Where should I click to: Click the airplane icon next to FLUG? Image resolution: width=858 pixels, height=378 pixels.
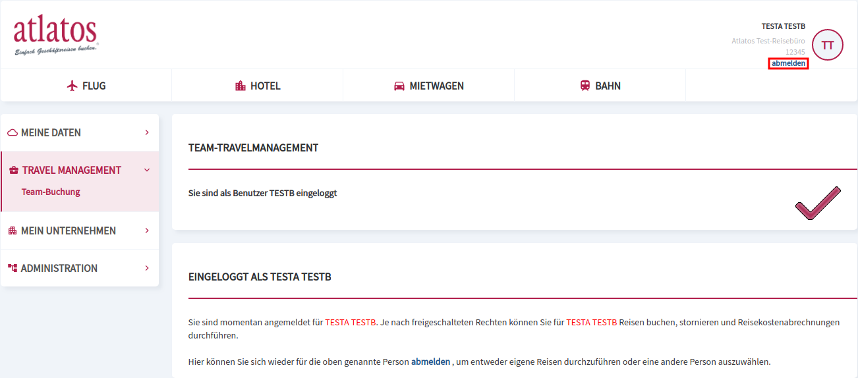[x=72, y=86]
